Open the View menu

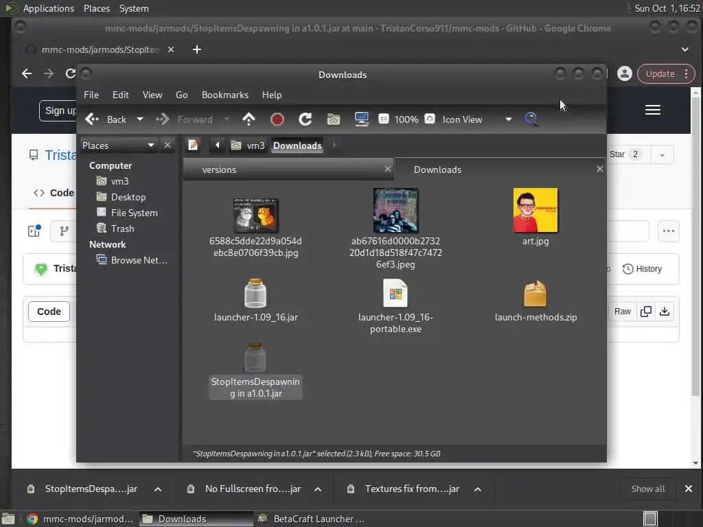pyautogui.click(x=152, y=95)
